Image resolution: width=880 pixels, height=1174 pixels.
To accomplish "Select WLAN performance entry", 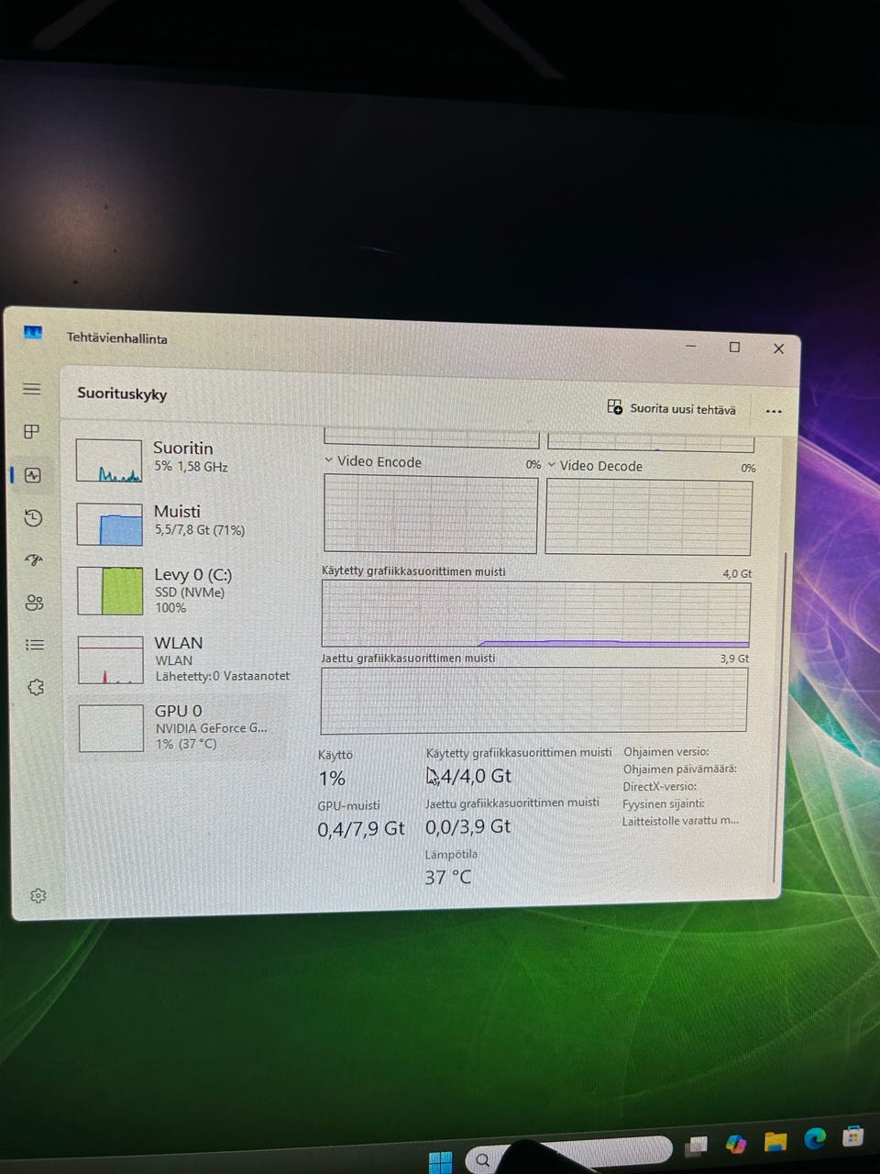I will click(x=181, y=659).
